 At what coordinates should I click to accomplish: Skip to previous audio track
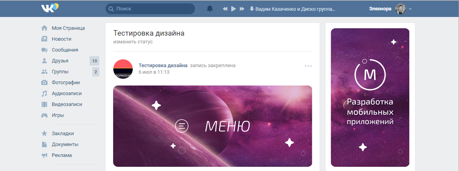point(225,9)
